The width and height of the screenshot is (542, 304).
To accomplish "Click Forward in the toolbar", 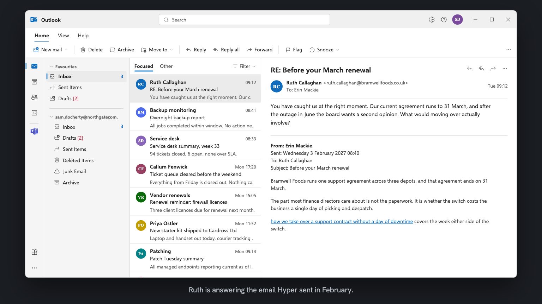I will [260, 50].
